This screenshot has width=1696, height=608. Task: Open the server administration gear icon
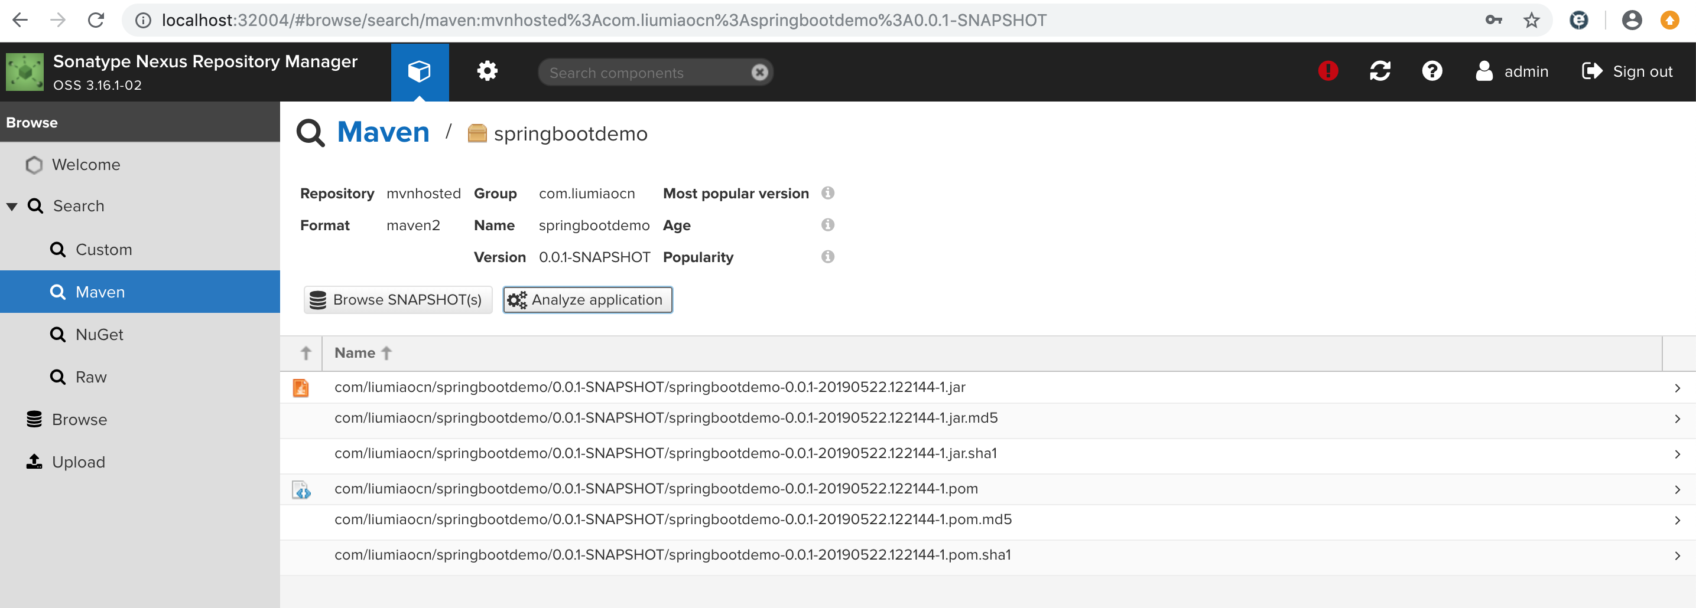487,71
